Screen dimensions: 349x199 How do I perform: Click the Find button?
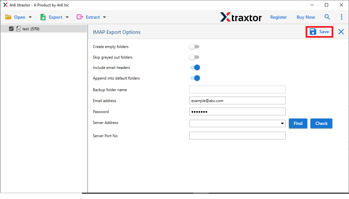click(298, 123)
